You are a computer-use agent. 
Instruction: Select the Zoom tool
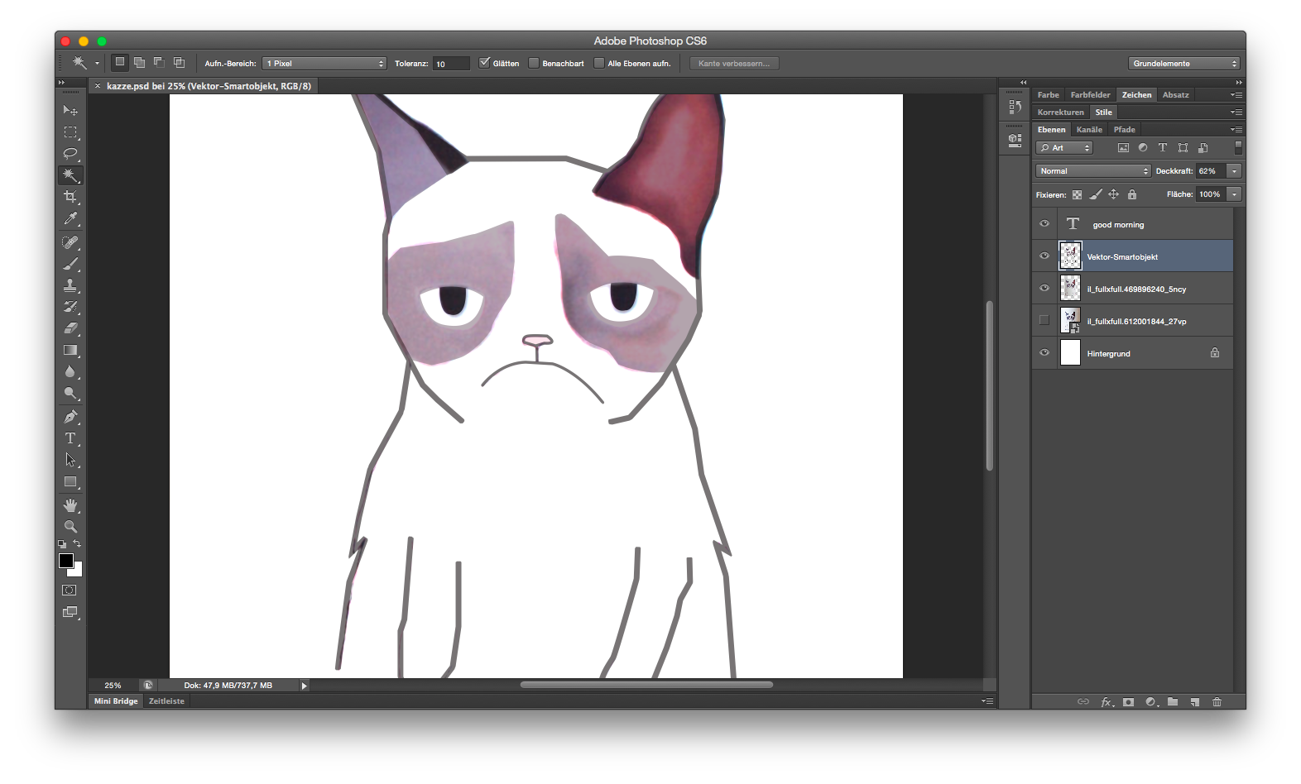(70, 527)
